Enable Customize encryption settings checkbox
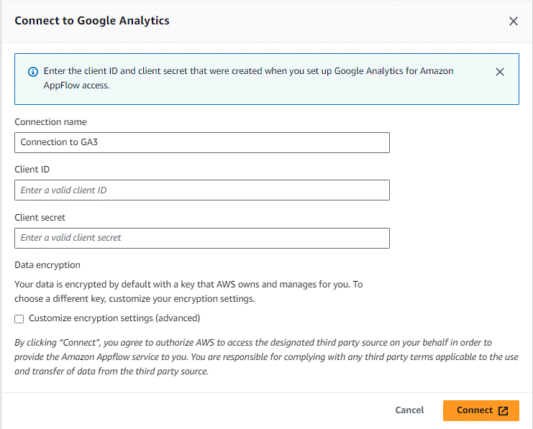The image size is (533, 429). (19, 319)
